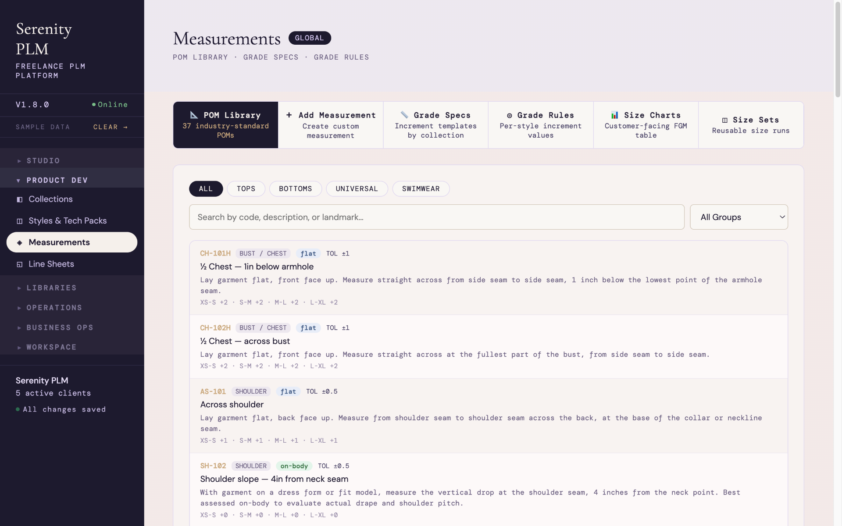Click the green Online status dot
The width and height of the screenshot is (842, 526).
pyautogui.click(x=94, y=104)
